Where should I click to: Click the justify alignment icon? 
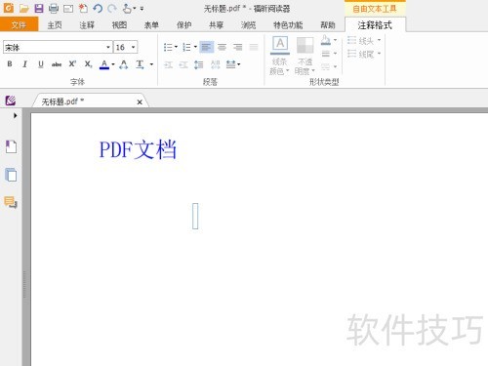[254, 47]
